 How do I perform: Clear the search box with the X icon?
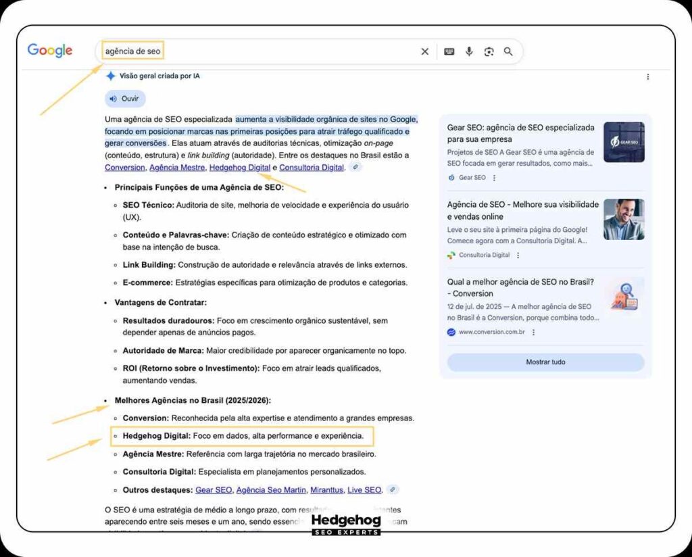coord(424,51)
